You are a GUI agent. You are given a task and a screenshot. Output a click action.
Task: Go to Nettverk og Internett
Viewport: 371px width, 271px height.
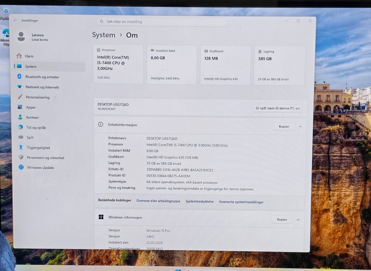[x=49, y=87]
